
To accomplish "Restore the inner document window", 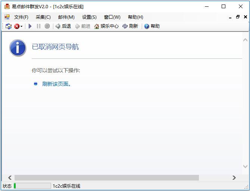I will coord(238,17).
